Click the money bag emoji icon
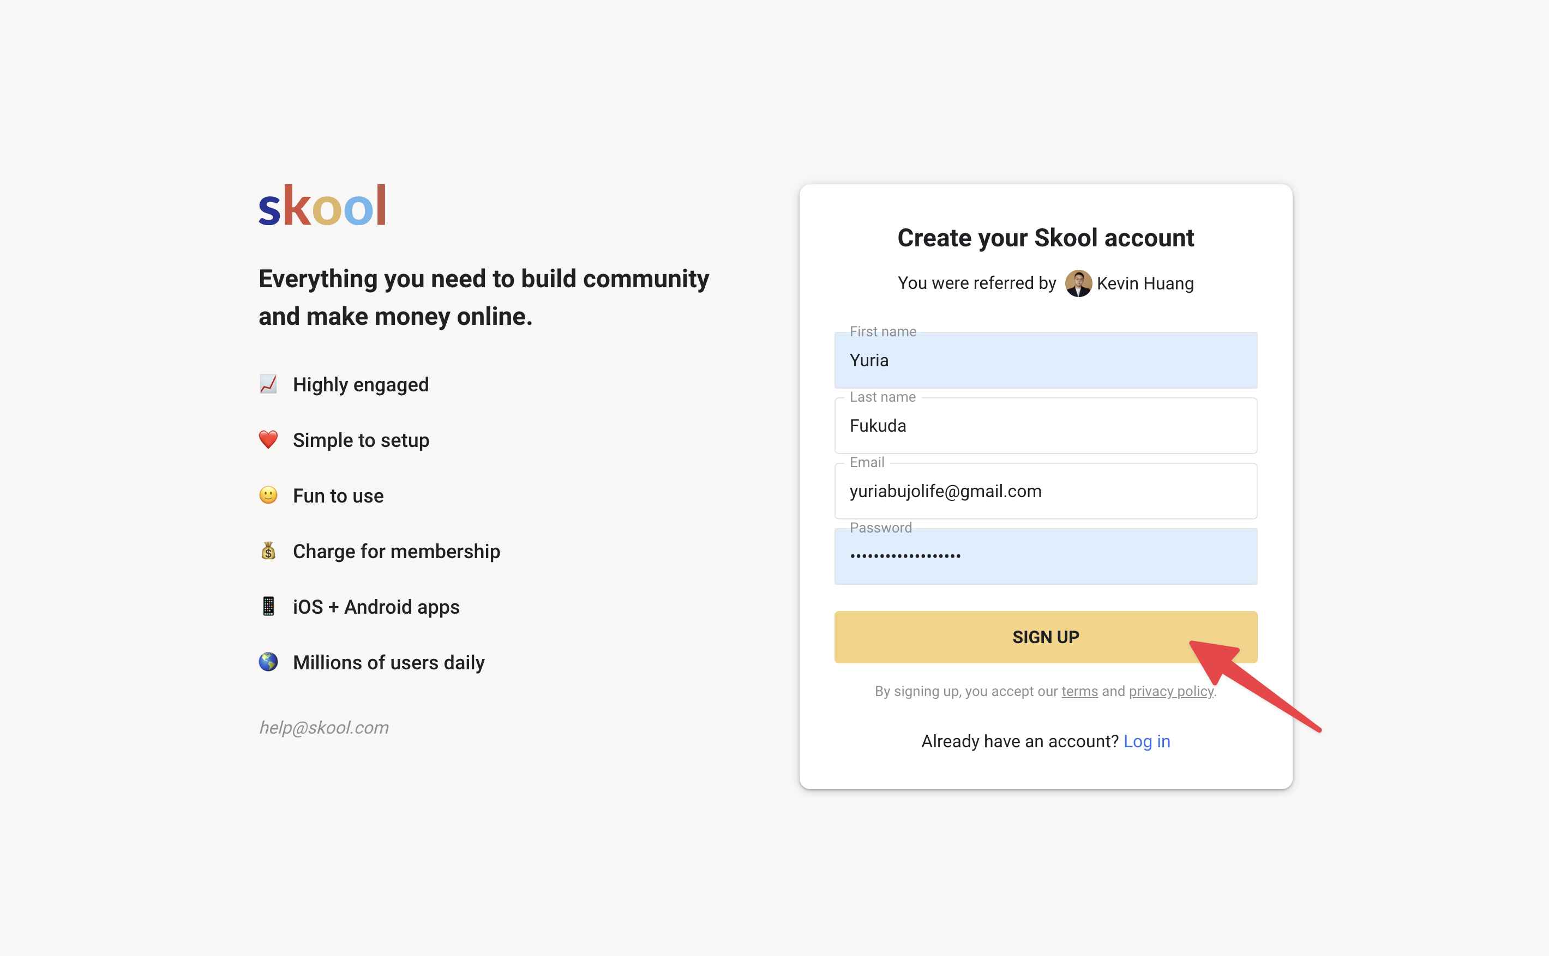 [268, 550]
